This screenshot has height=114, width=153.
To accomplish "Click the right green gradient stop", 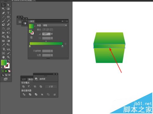I will pos(62,46).
